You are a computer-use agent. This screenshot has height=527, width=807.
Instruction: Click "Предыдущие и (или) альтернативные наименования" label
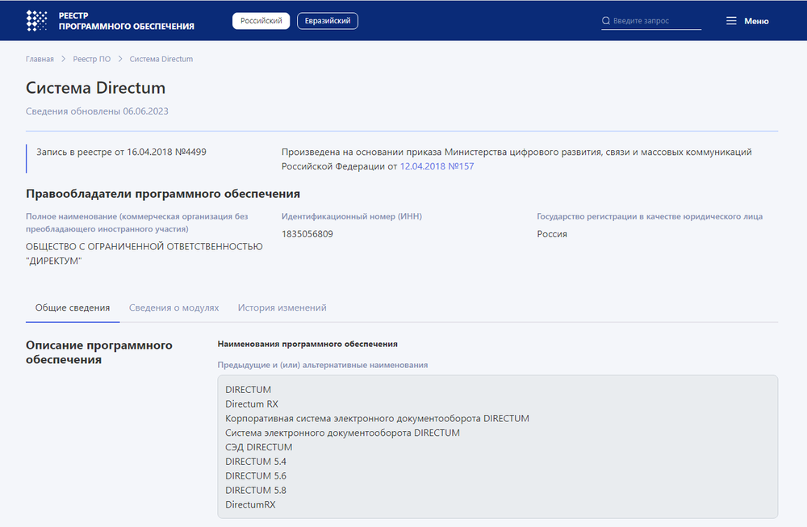pyautogui.click(x=323, y=365)
